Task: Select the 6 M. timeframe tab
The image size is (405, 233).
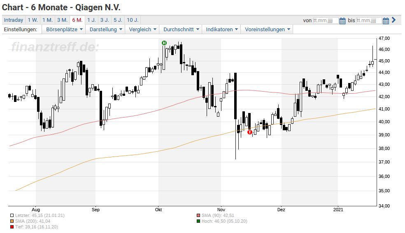Action: [77, 20]
